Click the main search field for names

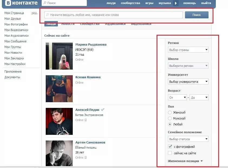[x=113, y=15]
